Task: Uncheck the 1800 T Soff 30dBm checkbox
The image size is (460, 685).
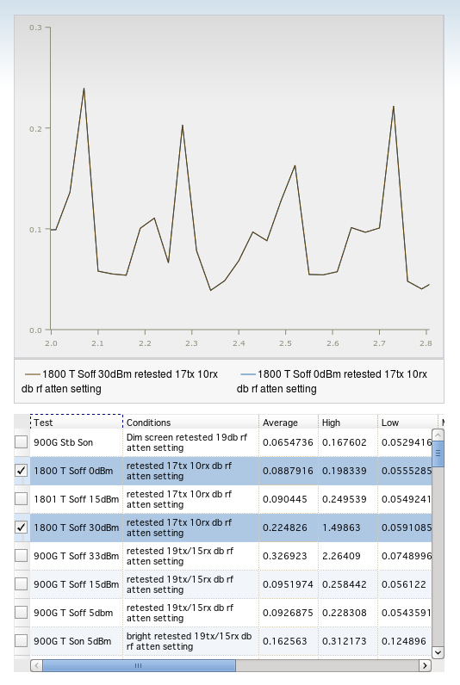Action: coord(21,528)
